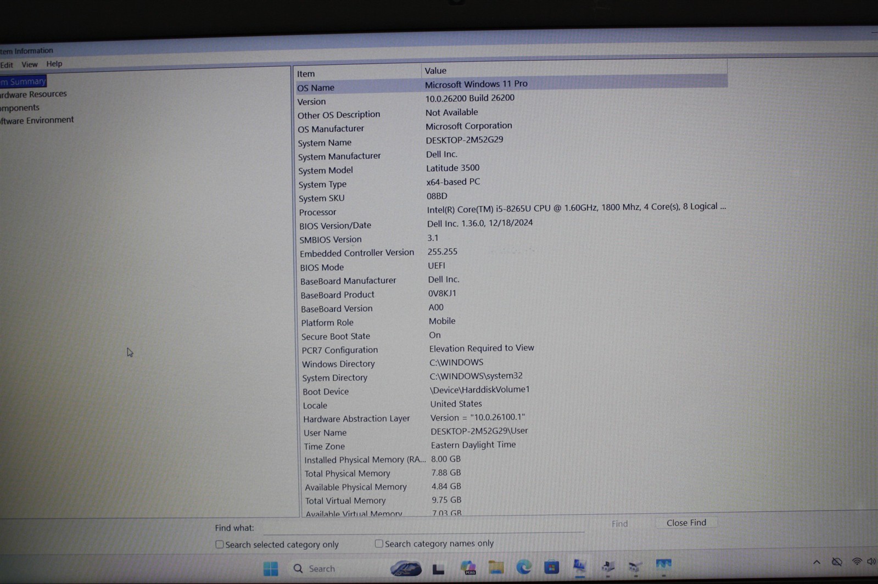Click Elevation Required to View value
This screenshot has width=878, height=584.
(x=482, y=348)
